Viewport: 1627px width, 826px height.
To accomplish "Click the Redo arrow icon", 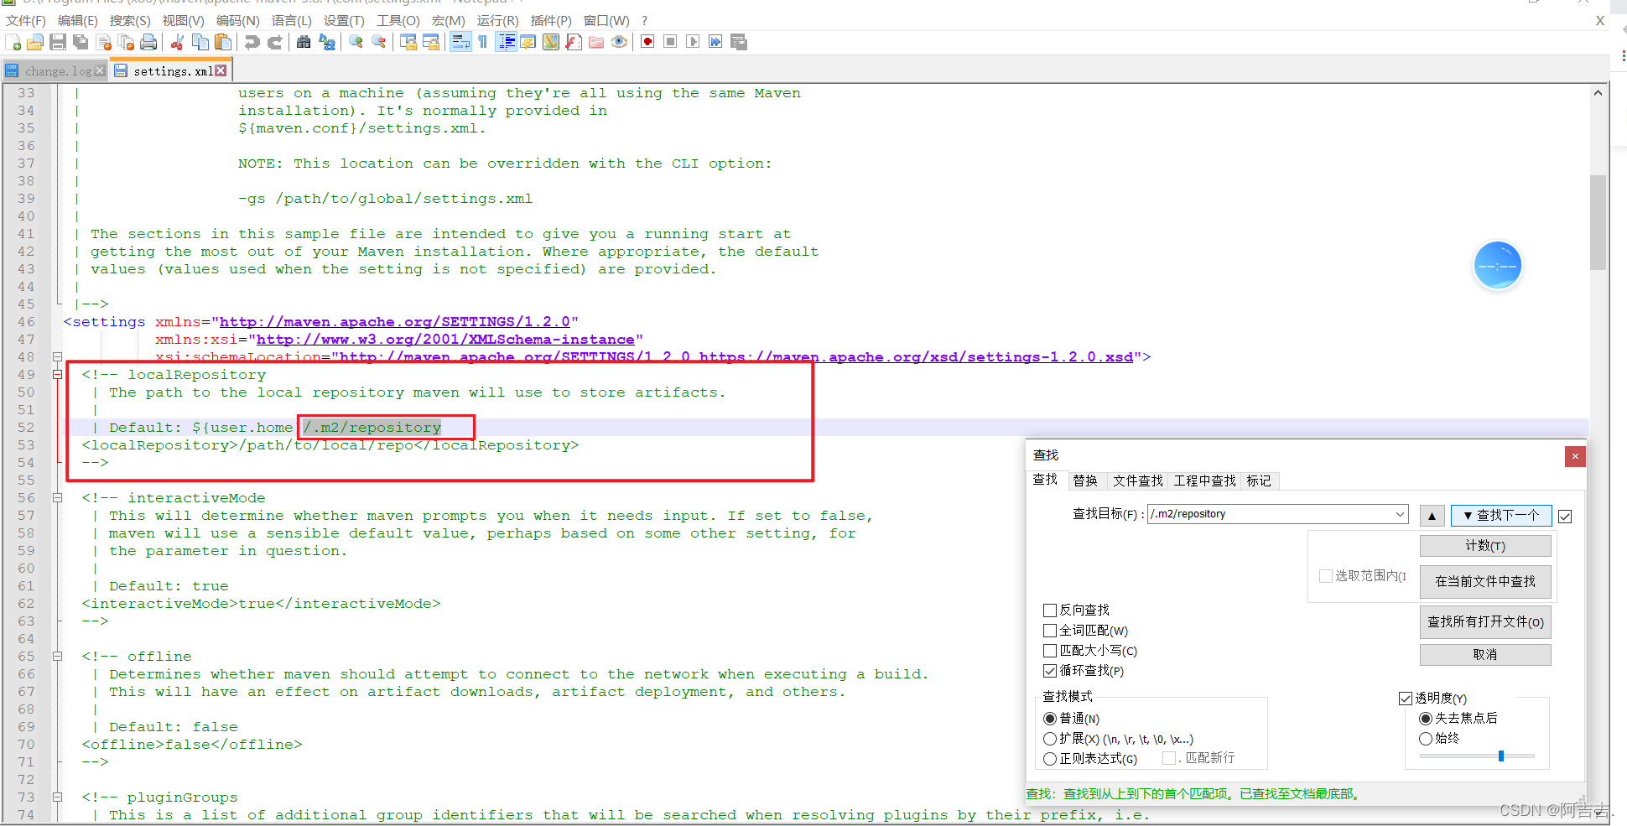I will point(274,42).
